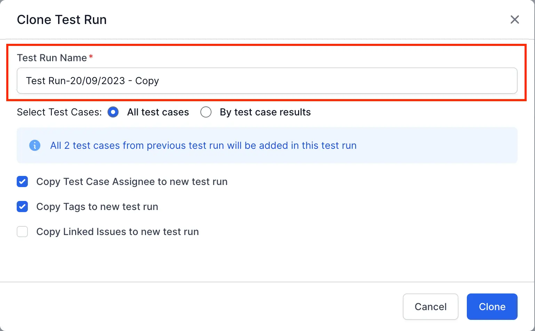Click the All test cases label text
Viewport: 535px width, 331px height.
click(158, 112)
